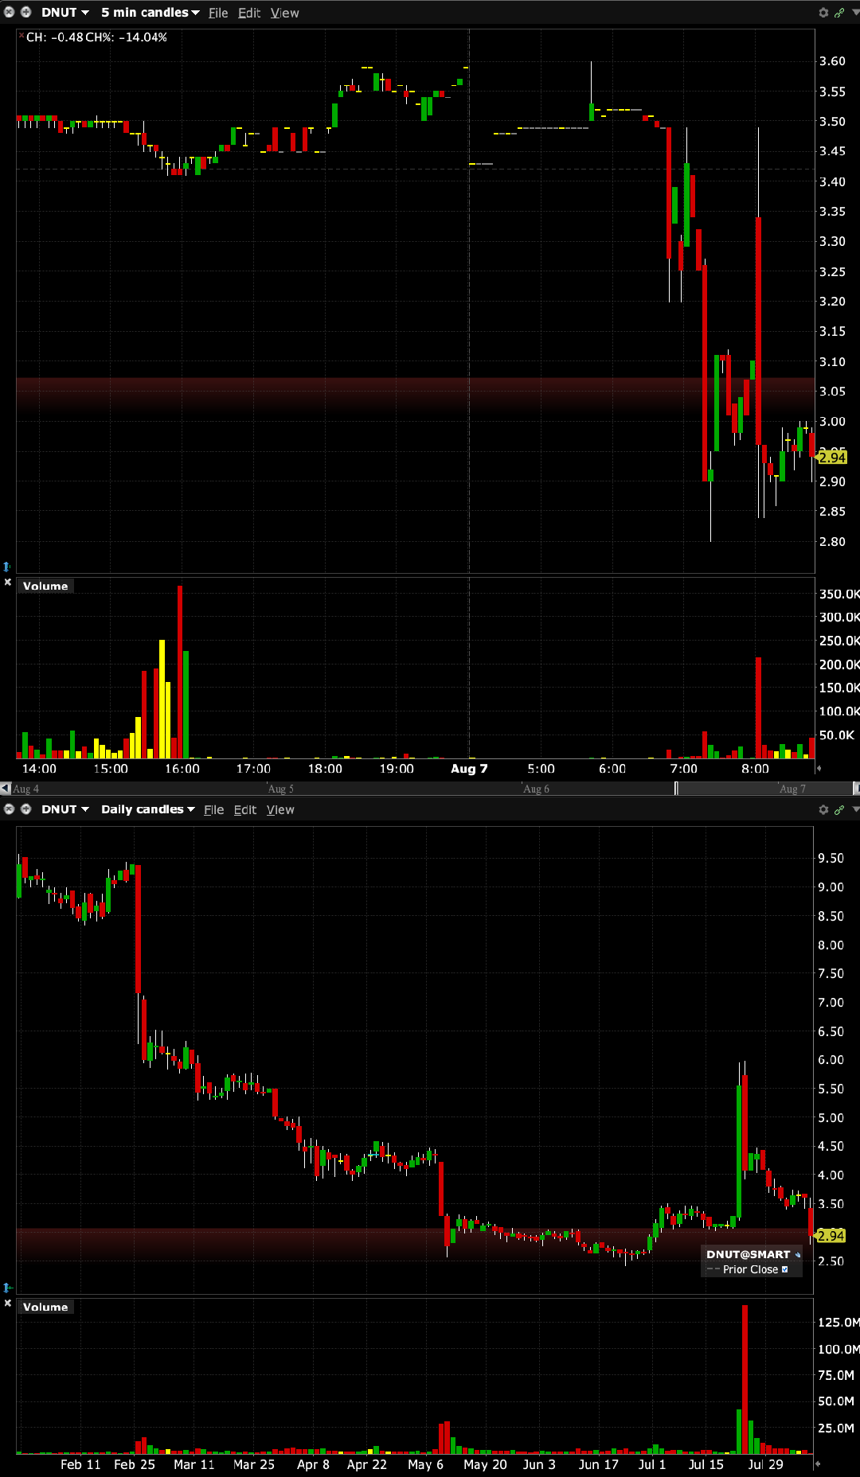Open settings gear on daily chart
The width and height of the screenshot is (860, 1477).
point(823,809)
